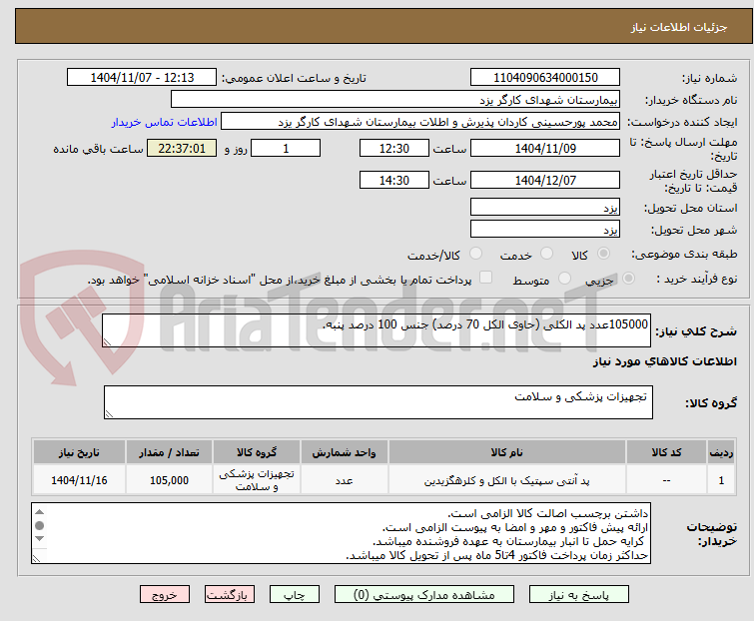This screenshot has width=754, height=621.
Task: Click the page header جزئیات اطلاعات نیاز
Action: [679, 27]
